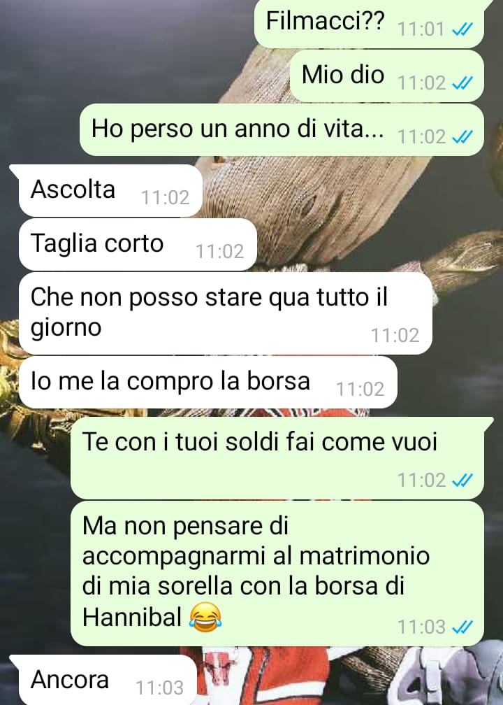Select 'Che non posso stare qua' message

pos(226,313)
